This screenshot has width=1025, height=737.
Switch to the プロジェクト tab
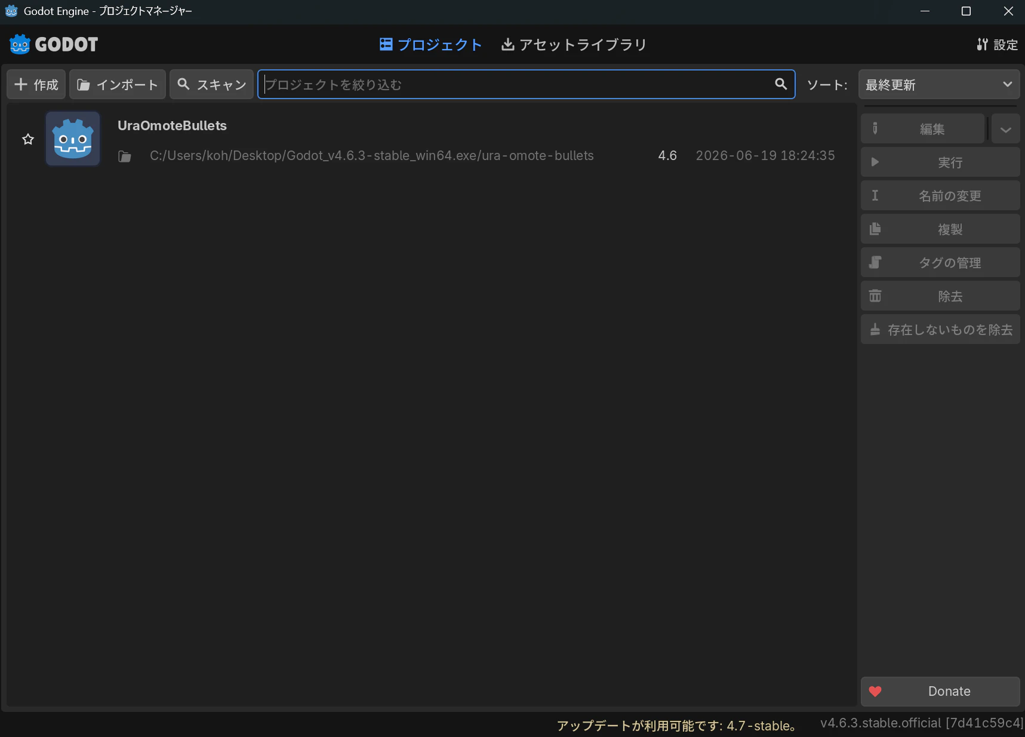click(430, 45)
